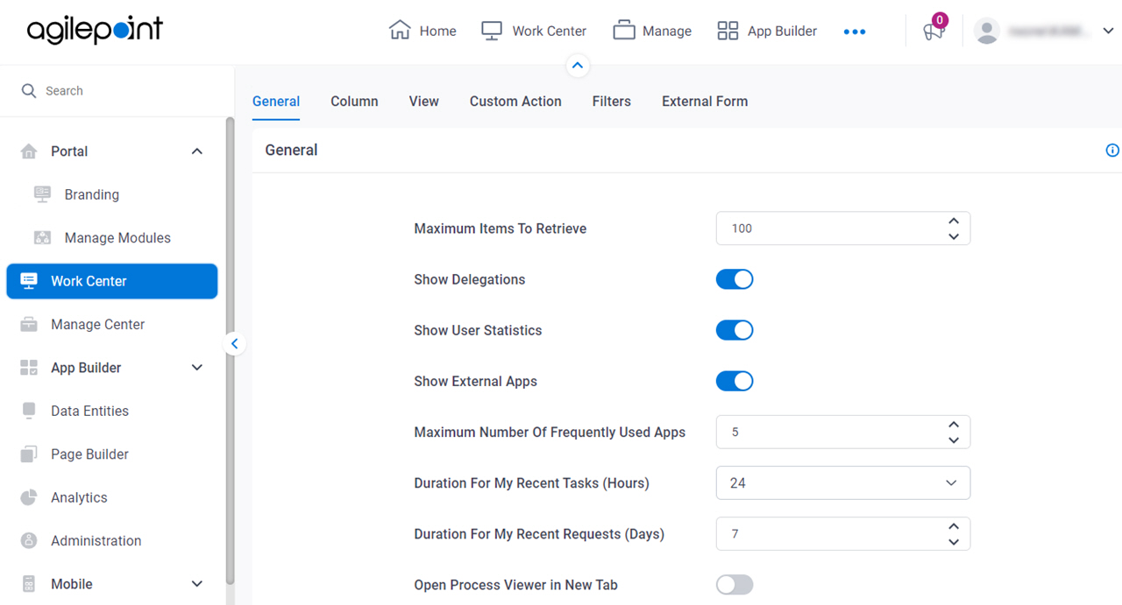The height and width of the screenshot is (605, 1122).
Task: Click the user avatar icon
Action: 987,32
